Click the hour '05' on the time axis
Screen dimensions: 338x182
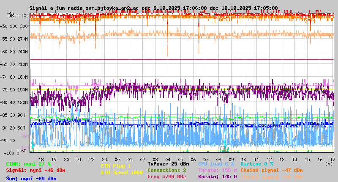180,160
